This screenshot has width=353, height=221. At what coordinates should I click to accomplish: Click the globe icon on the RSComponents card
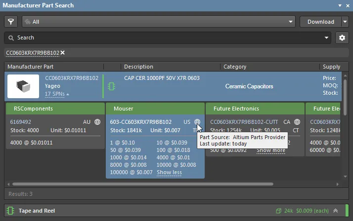pos(97,122)
